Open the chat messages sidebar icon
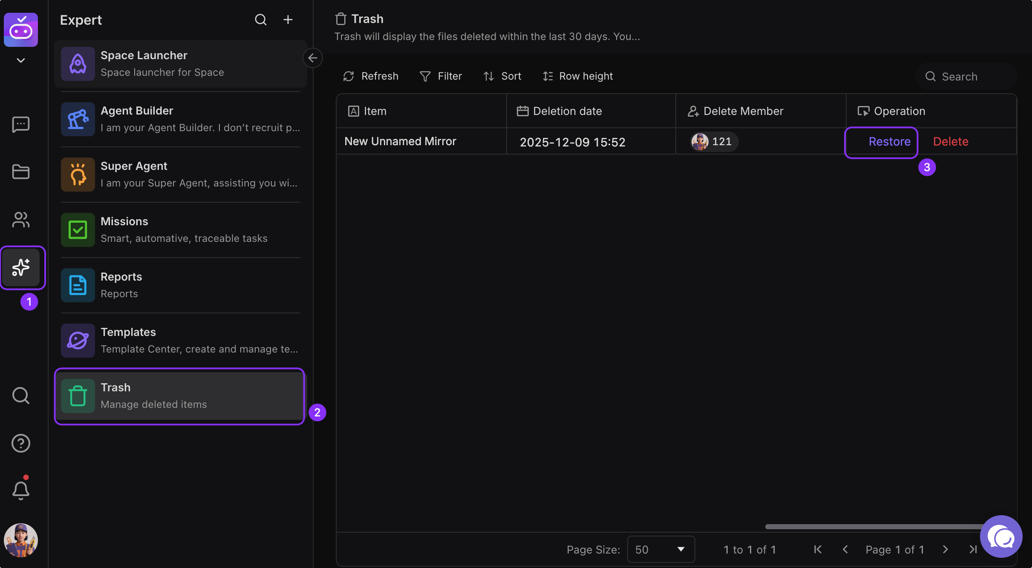 point(20,124)
